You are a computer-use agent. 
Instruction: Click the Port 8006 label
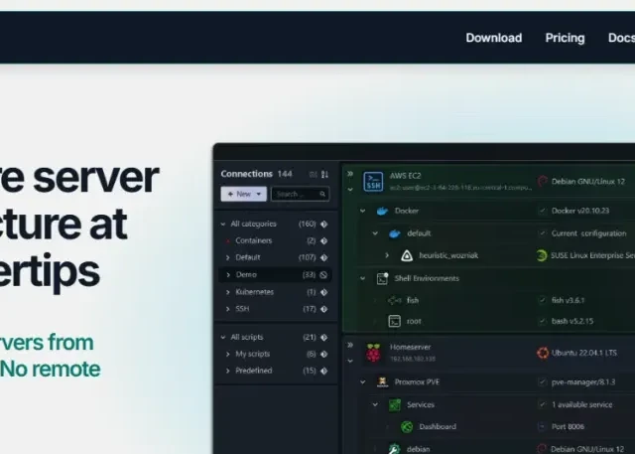[568, 427]
